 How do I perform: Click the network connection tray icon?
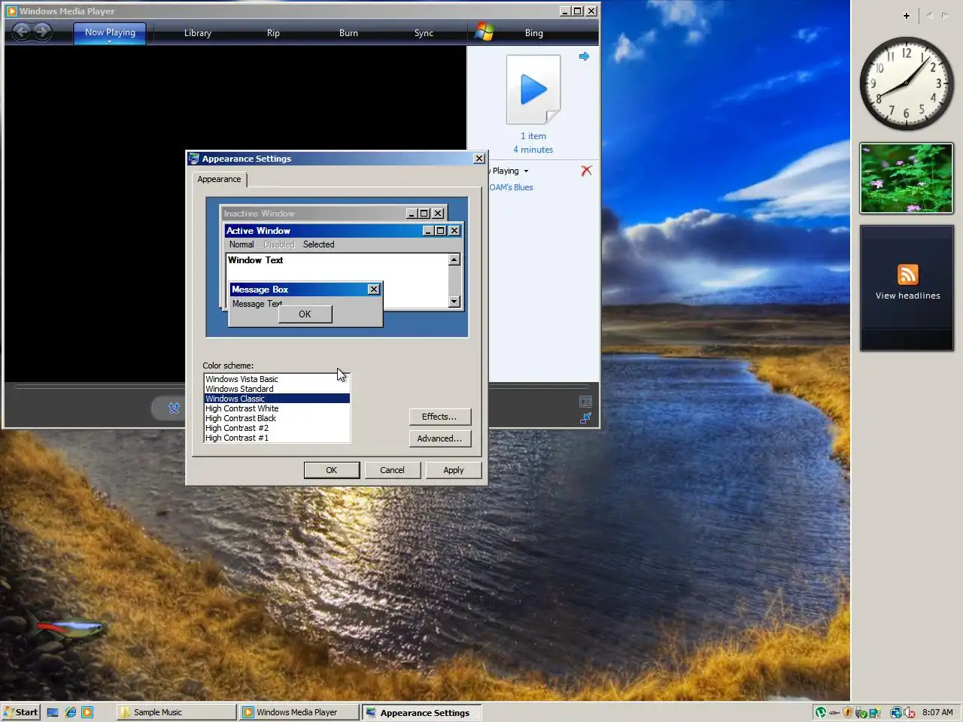pos(895,712)
